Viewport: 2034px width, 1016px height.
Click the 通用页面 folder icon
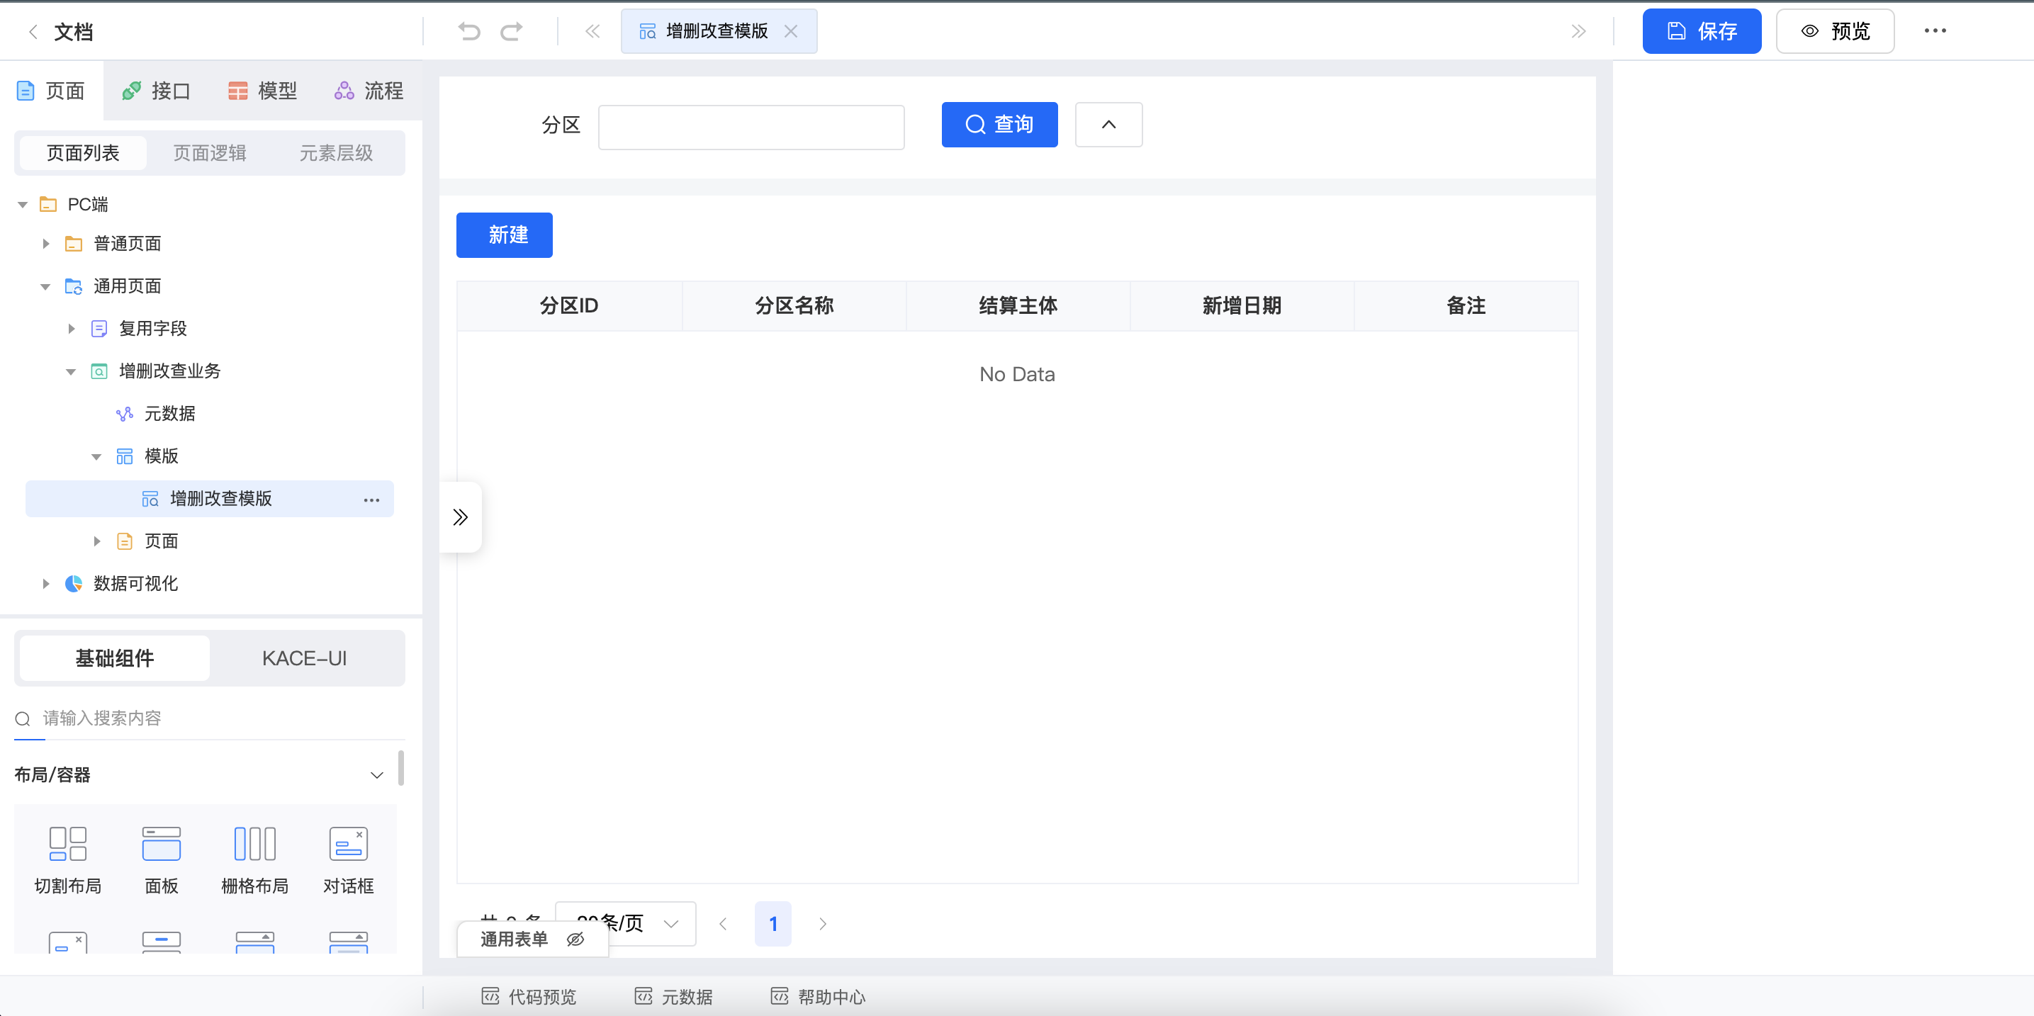pyautogui.click(x=74, y=286)
